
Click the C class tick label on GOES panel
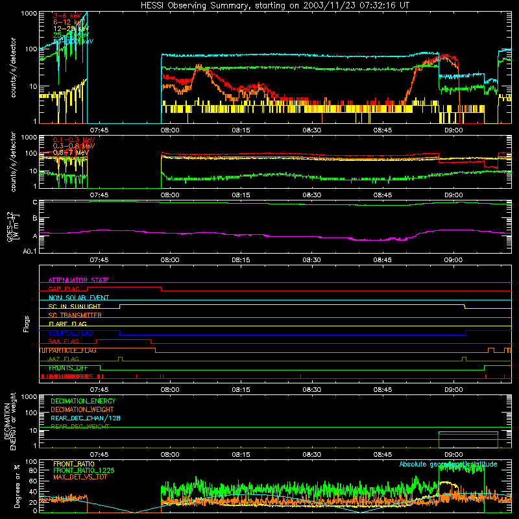35,202
